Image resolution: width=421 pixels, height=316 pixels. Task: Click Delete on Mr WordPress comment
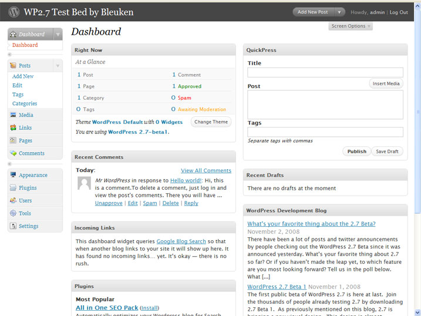click(170, 203)
